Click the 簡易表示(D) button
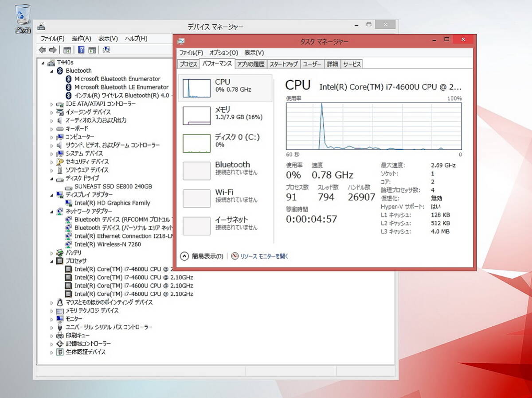The width and height of the screenshot is (532, 398). coord(202,256)
